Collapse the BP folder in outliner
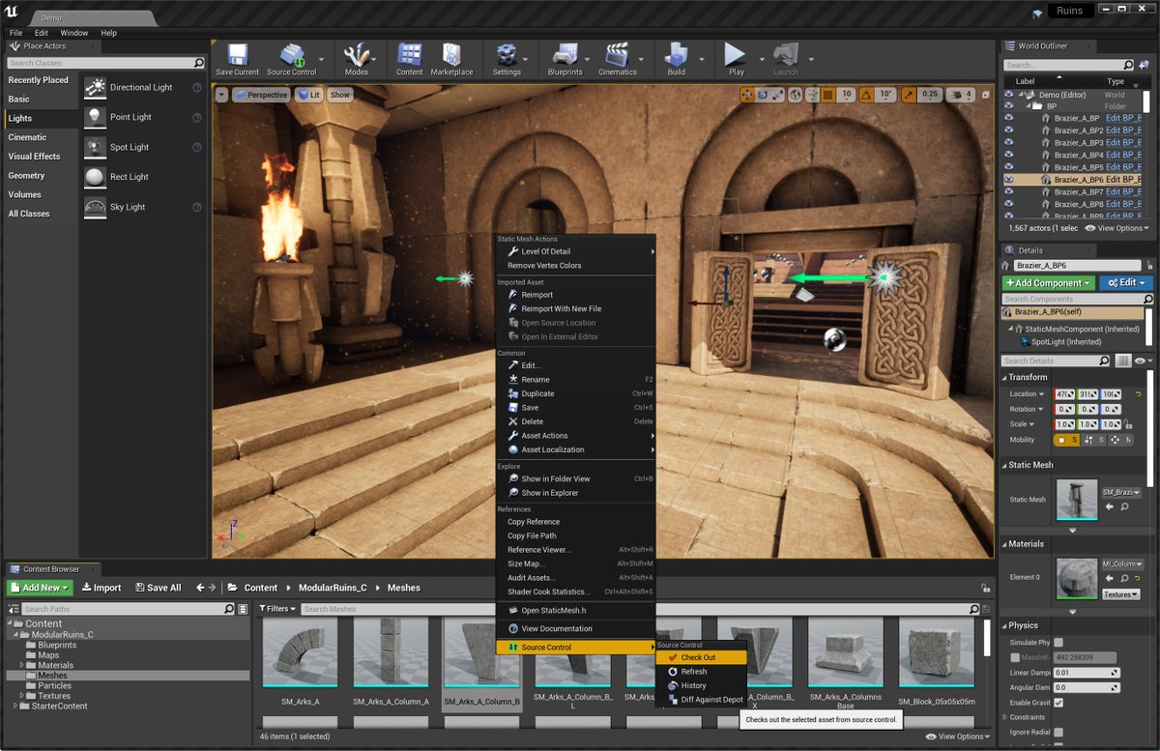 [x=1029, y=106]
